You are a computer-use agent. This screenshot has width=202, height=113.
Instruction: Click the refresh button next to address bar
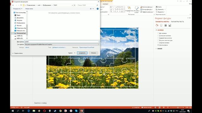click(x=74, y=5)
